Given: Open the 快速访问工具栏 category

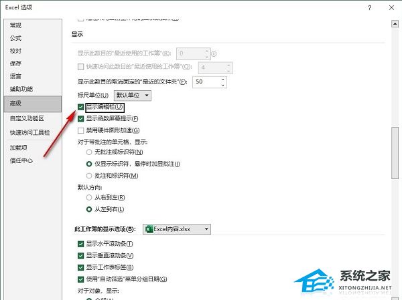Looking at the screenshot, I should tap(29, 132).
